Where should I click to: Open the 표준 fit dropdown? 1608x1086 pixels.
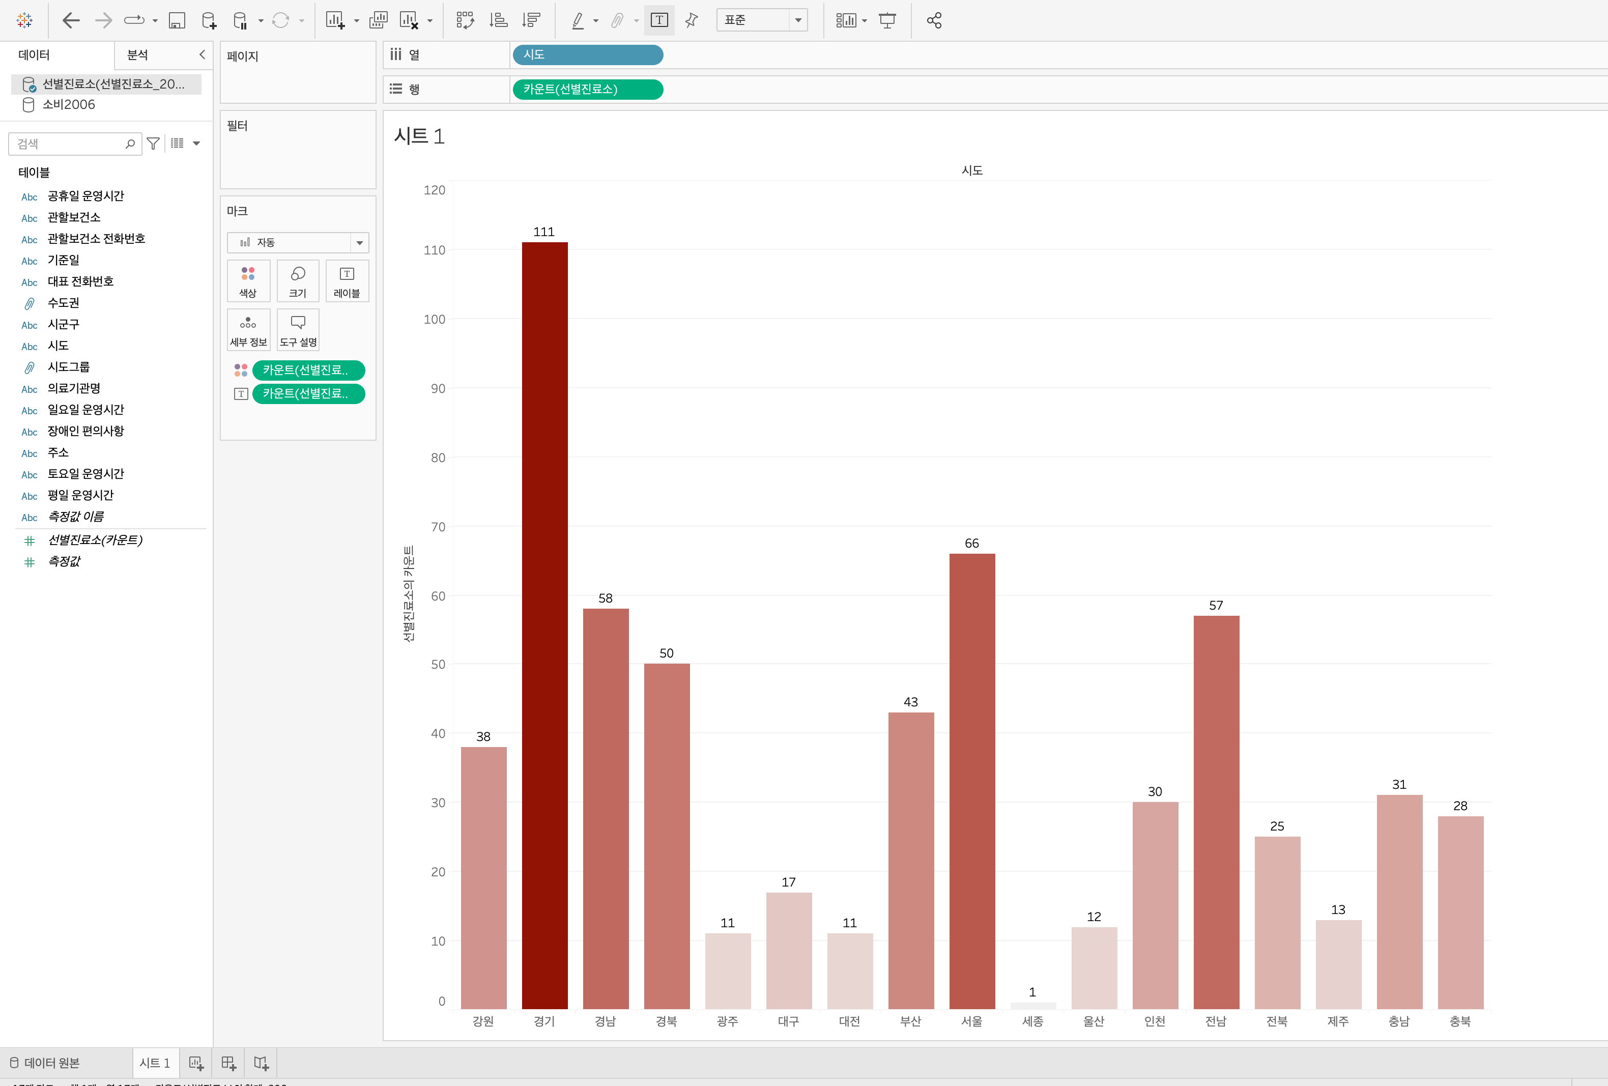[798, 20]
